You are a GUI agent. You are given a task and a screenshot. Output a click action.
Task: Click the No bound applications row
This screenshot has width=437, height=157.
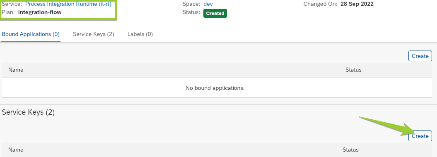click(x=217, y=88)
